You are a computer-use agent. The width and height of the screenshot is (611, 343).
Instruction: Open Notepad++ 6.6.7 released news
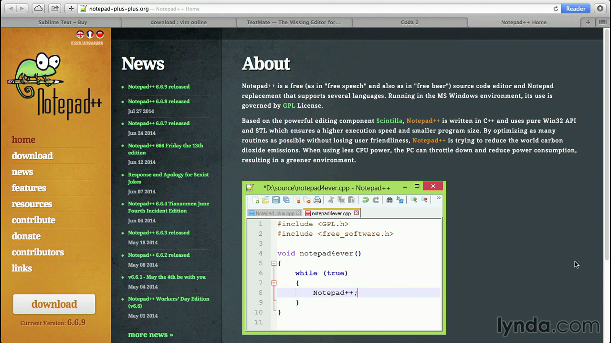point(158,123)
